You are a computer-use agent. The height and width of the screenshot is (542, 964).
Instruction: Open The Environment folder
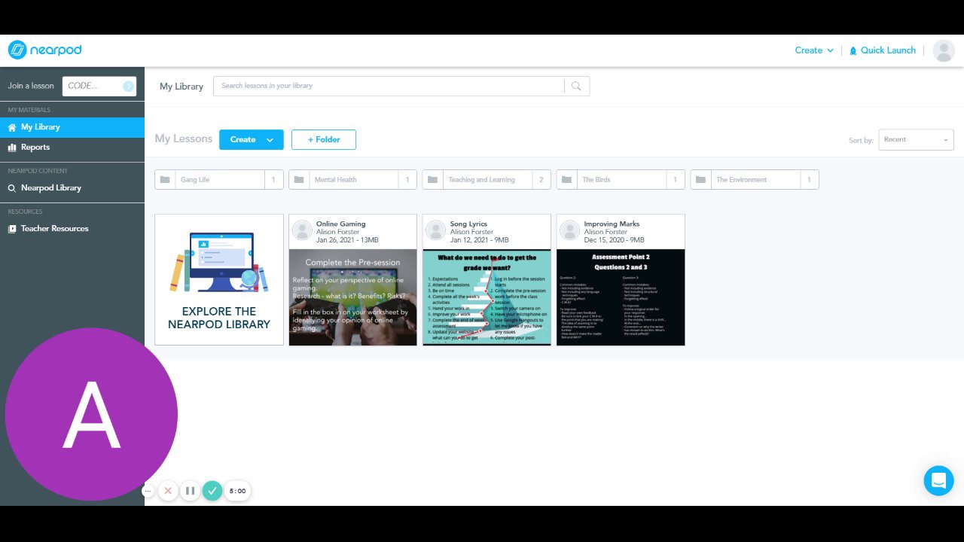[x=755, y=180]
